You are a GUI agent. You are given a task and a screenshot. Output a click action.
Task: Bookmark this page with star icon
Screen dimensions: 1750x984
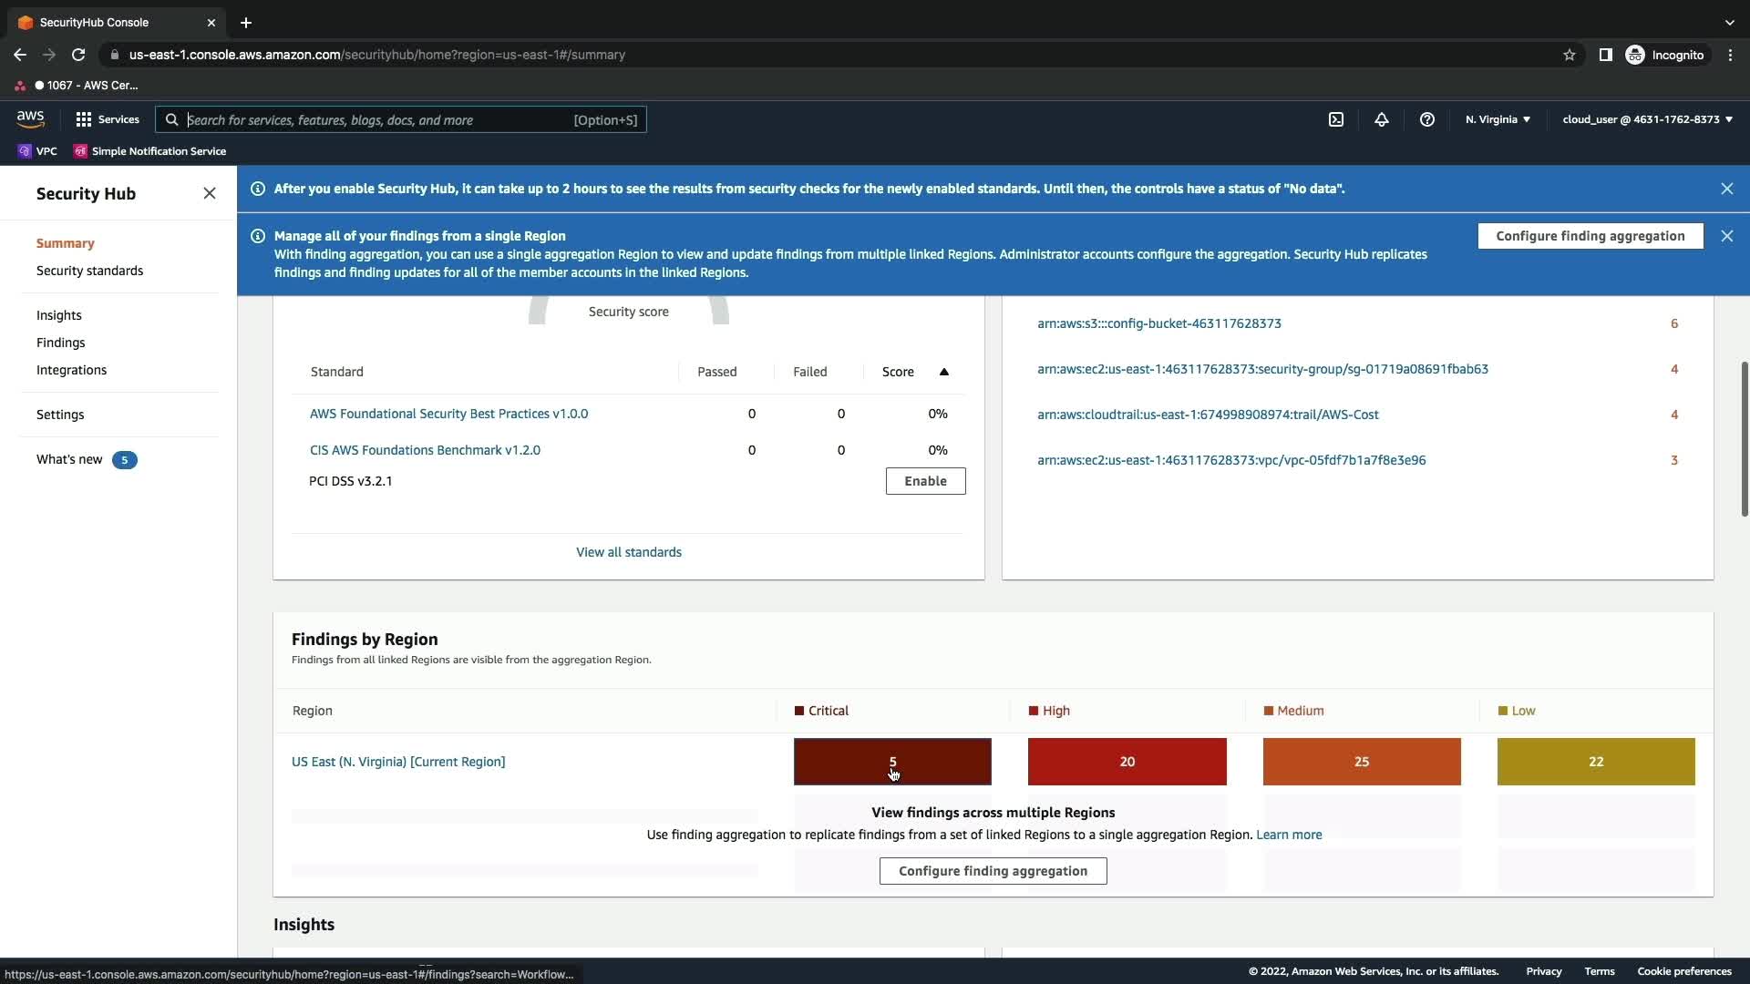pos(1570,55)
